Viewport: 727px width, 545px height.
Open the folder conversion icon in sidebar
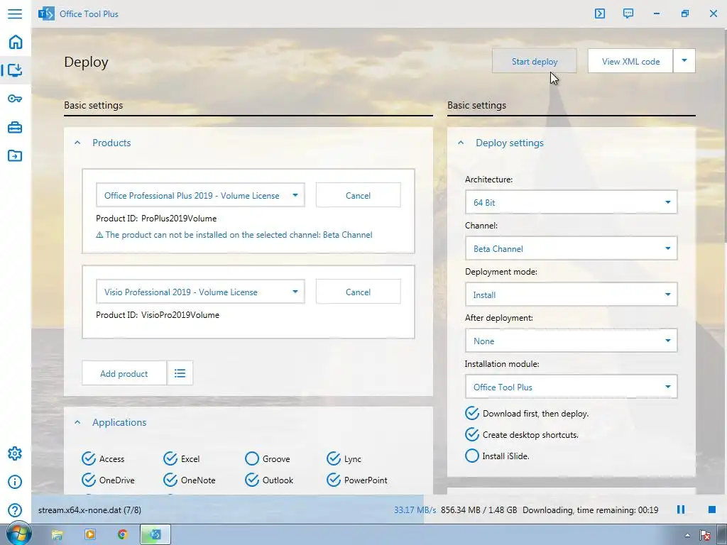click(15, 155)
